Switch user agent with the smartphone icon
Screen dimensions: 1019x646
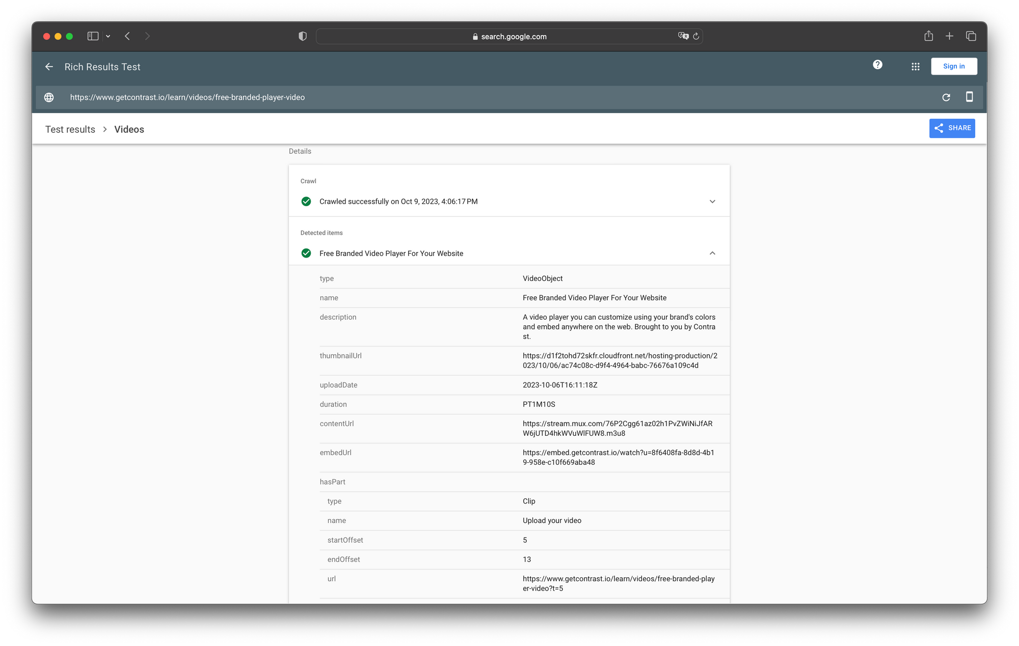(x=969, y=97)
